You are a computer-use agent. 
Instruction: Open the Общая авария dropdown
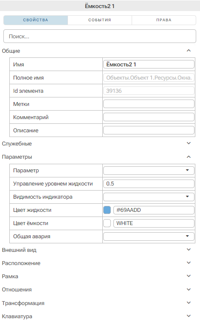[149, 236]
